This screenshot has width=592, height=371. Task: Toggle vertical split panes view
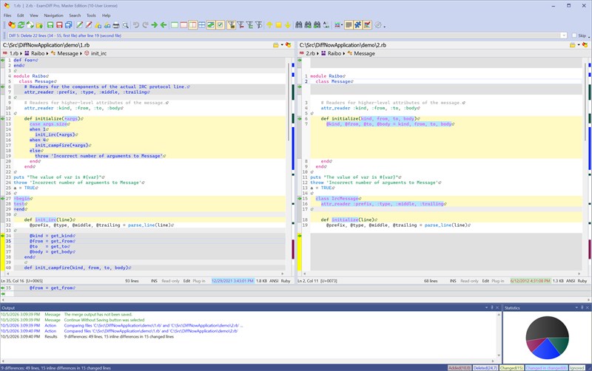point(193,25)
